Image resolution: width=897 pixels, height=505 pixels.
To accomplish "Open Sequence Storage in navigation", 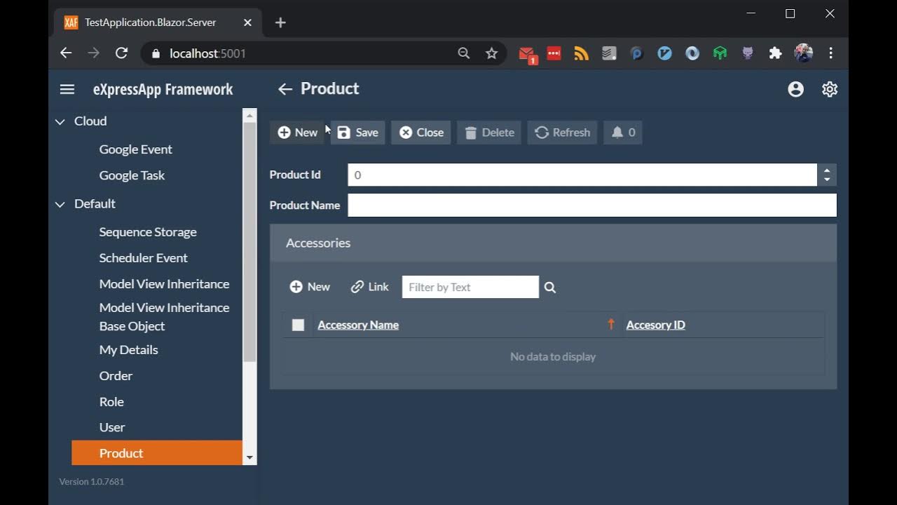I will pos(148,232).
